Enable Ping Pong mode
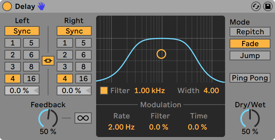This screenshot has width=275, height=140. click(x=250, y=78)
